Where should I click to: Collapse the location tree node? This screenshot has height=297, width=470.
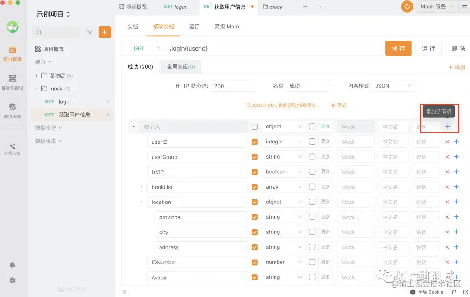click(141, 202)
